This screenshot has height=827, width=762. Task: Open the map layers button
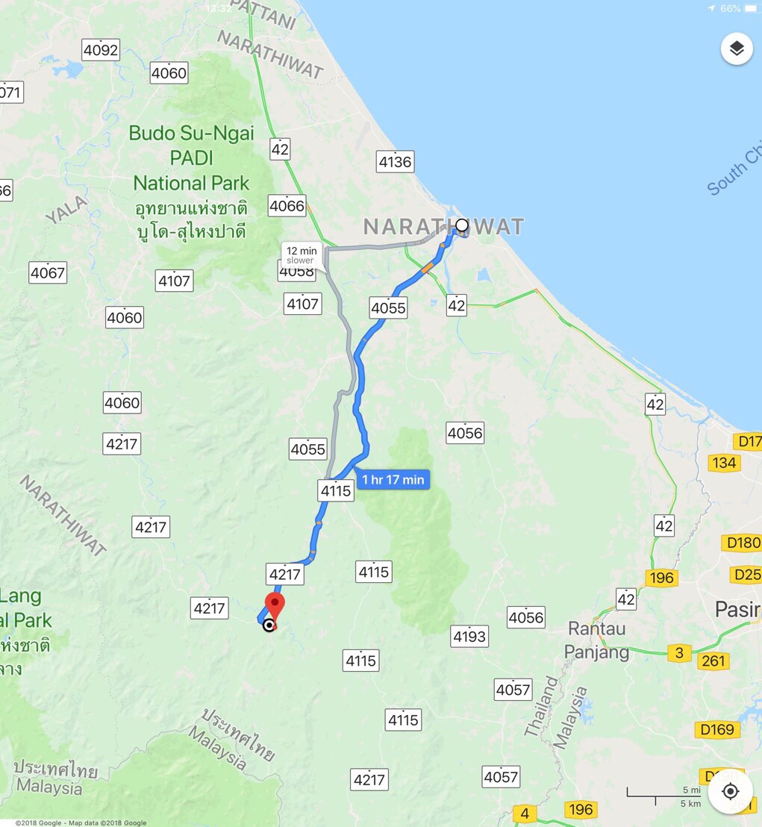click(736, 49)
